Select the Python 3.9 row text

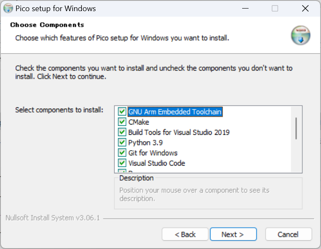(x=145, y=142)
